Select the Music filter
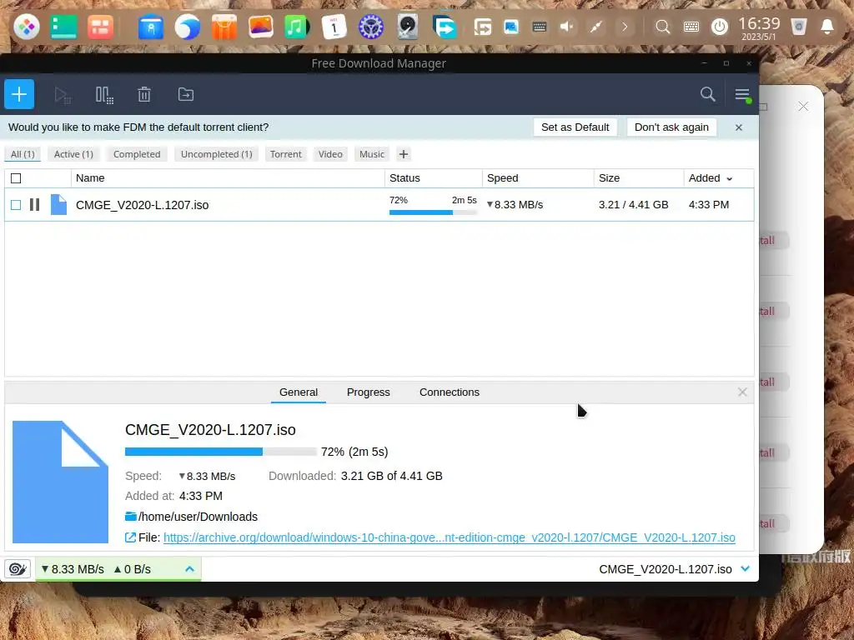The image size is (854, 640). pyautogui.click(x=371, y=154)
